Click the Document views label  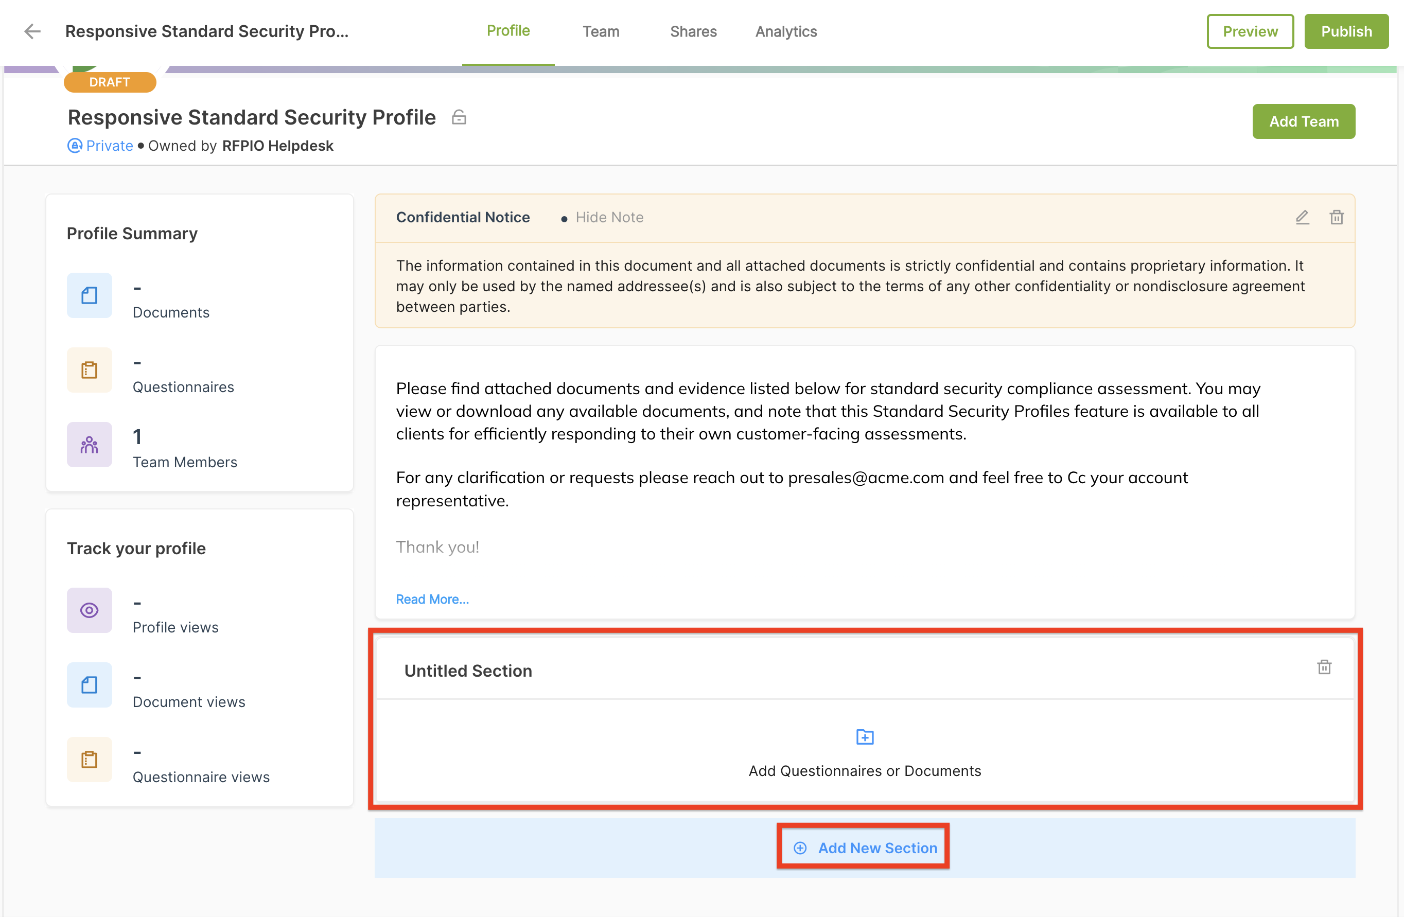tap(189, 702)
